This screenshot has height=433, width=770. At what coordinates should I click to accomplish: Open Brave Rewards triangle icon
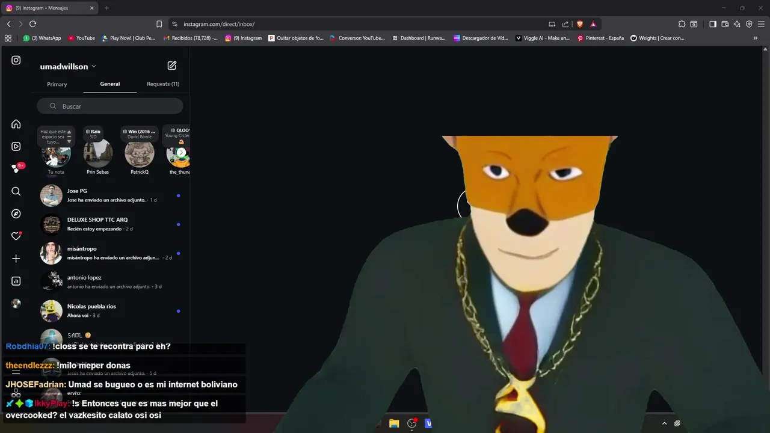593,24
